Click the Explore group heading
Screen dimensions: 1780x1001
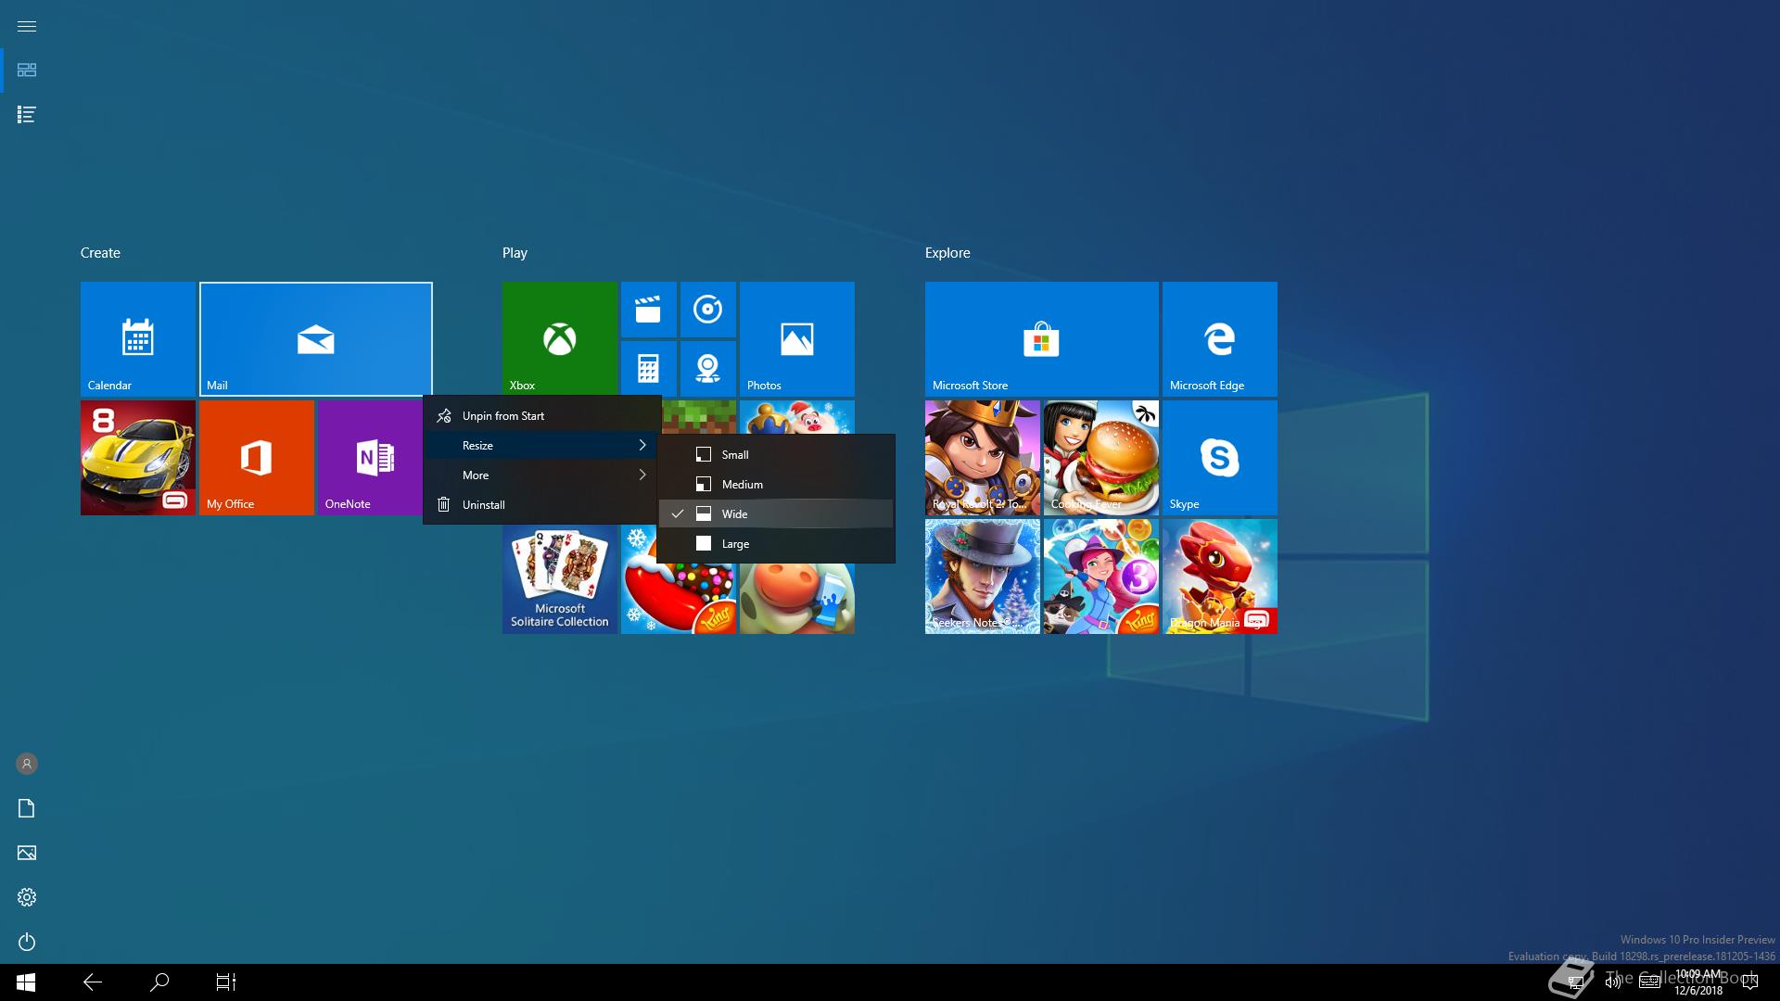[947, 253]
